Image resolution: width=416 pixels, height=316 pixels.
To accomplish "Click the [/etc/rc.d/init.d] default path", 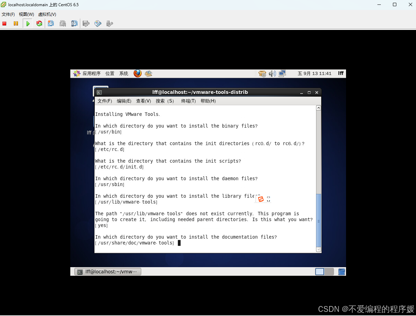I will 119,167.
